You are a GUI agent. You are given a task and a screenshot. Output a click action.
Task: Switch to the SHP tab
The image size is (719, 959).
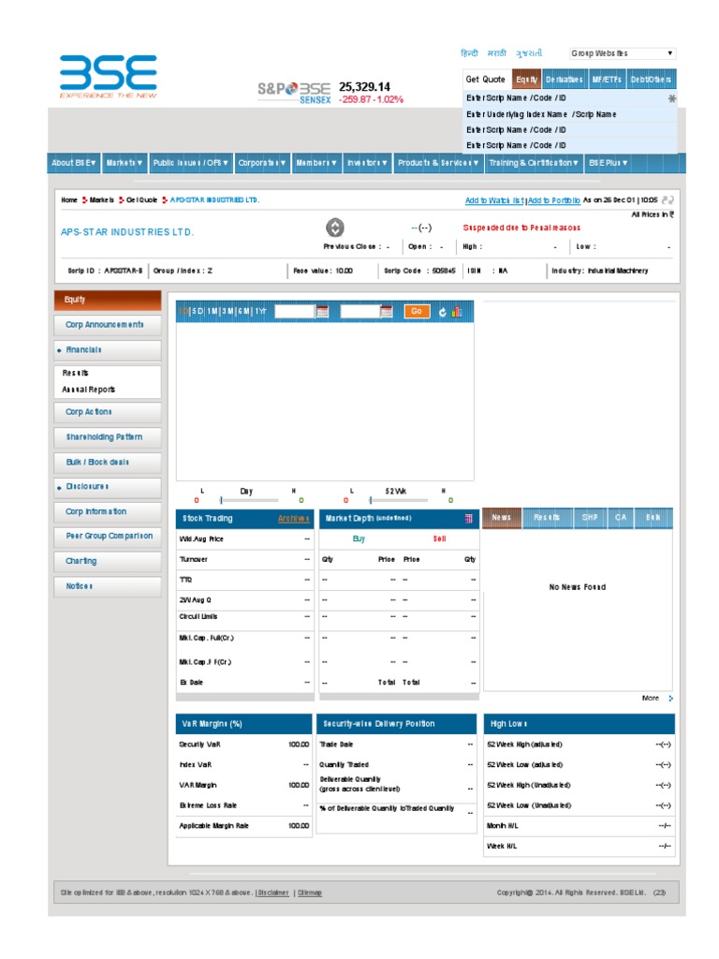pos(590,518)
